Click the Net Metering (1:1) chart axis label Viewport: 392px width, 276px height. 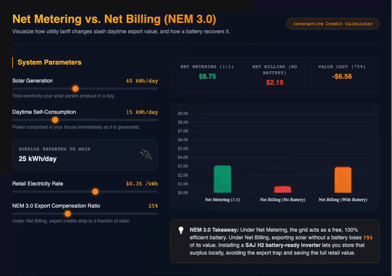pos(222,199)
